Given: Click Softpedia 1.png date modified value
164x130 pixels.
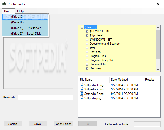Looking at the screenshot, I should [x=124, y=85].
